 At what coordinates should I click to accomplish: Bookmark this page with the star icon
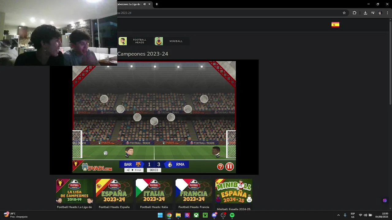tap(344, 13)
